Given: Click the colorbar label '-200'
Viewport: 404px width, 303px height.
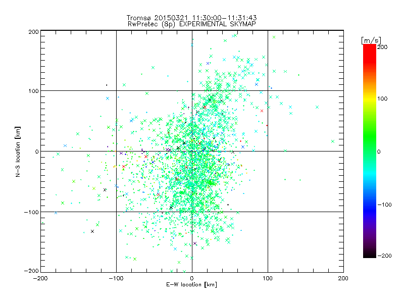Looking at the screenshot, I should [384, 256].
